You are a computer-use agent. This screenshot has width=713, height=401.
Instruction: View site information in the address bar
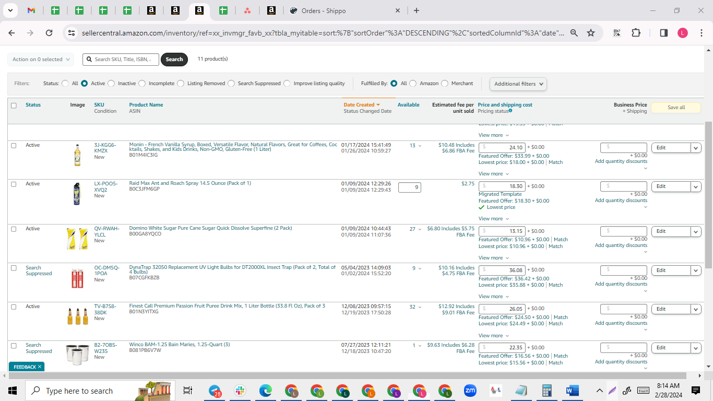point(72,33)
